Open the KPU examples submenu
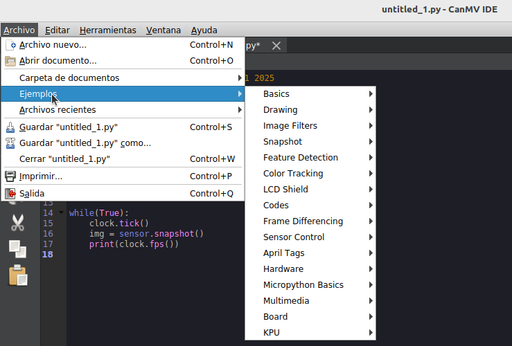 pyautogui.click(x=310, y=333)
